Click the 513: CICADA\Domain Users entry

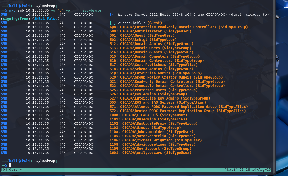(x=151, y=48)
